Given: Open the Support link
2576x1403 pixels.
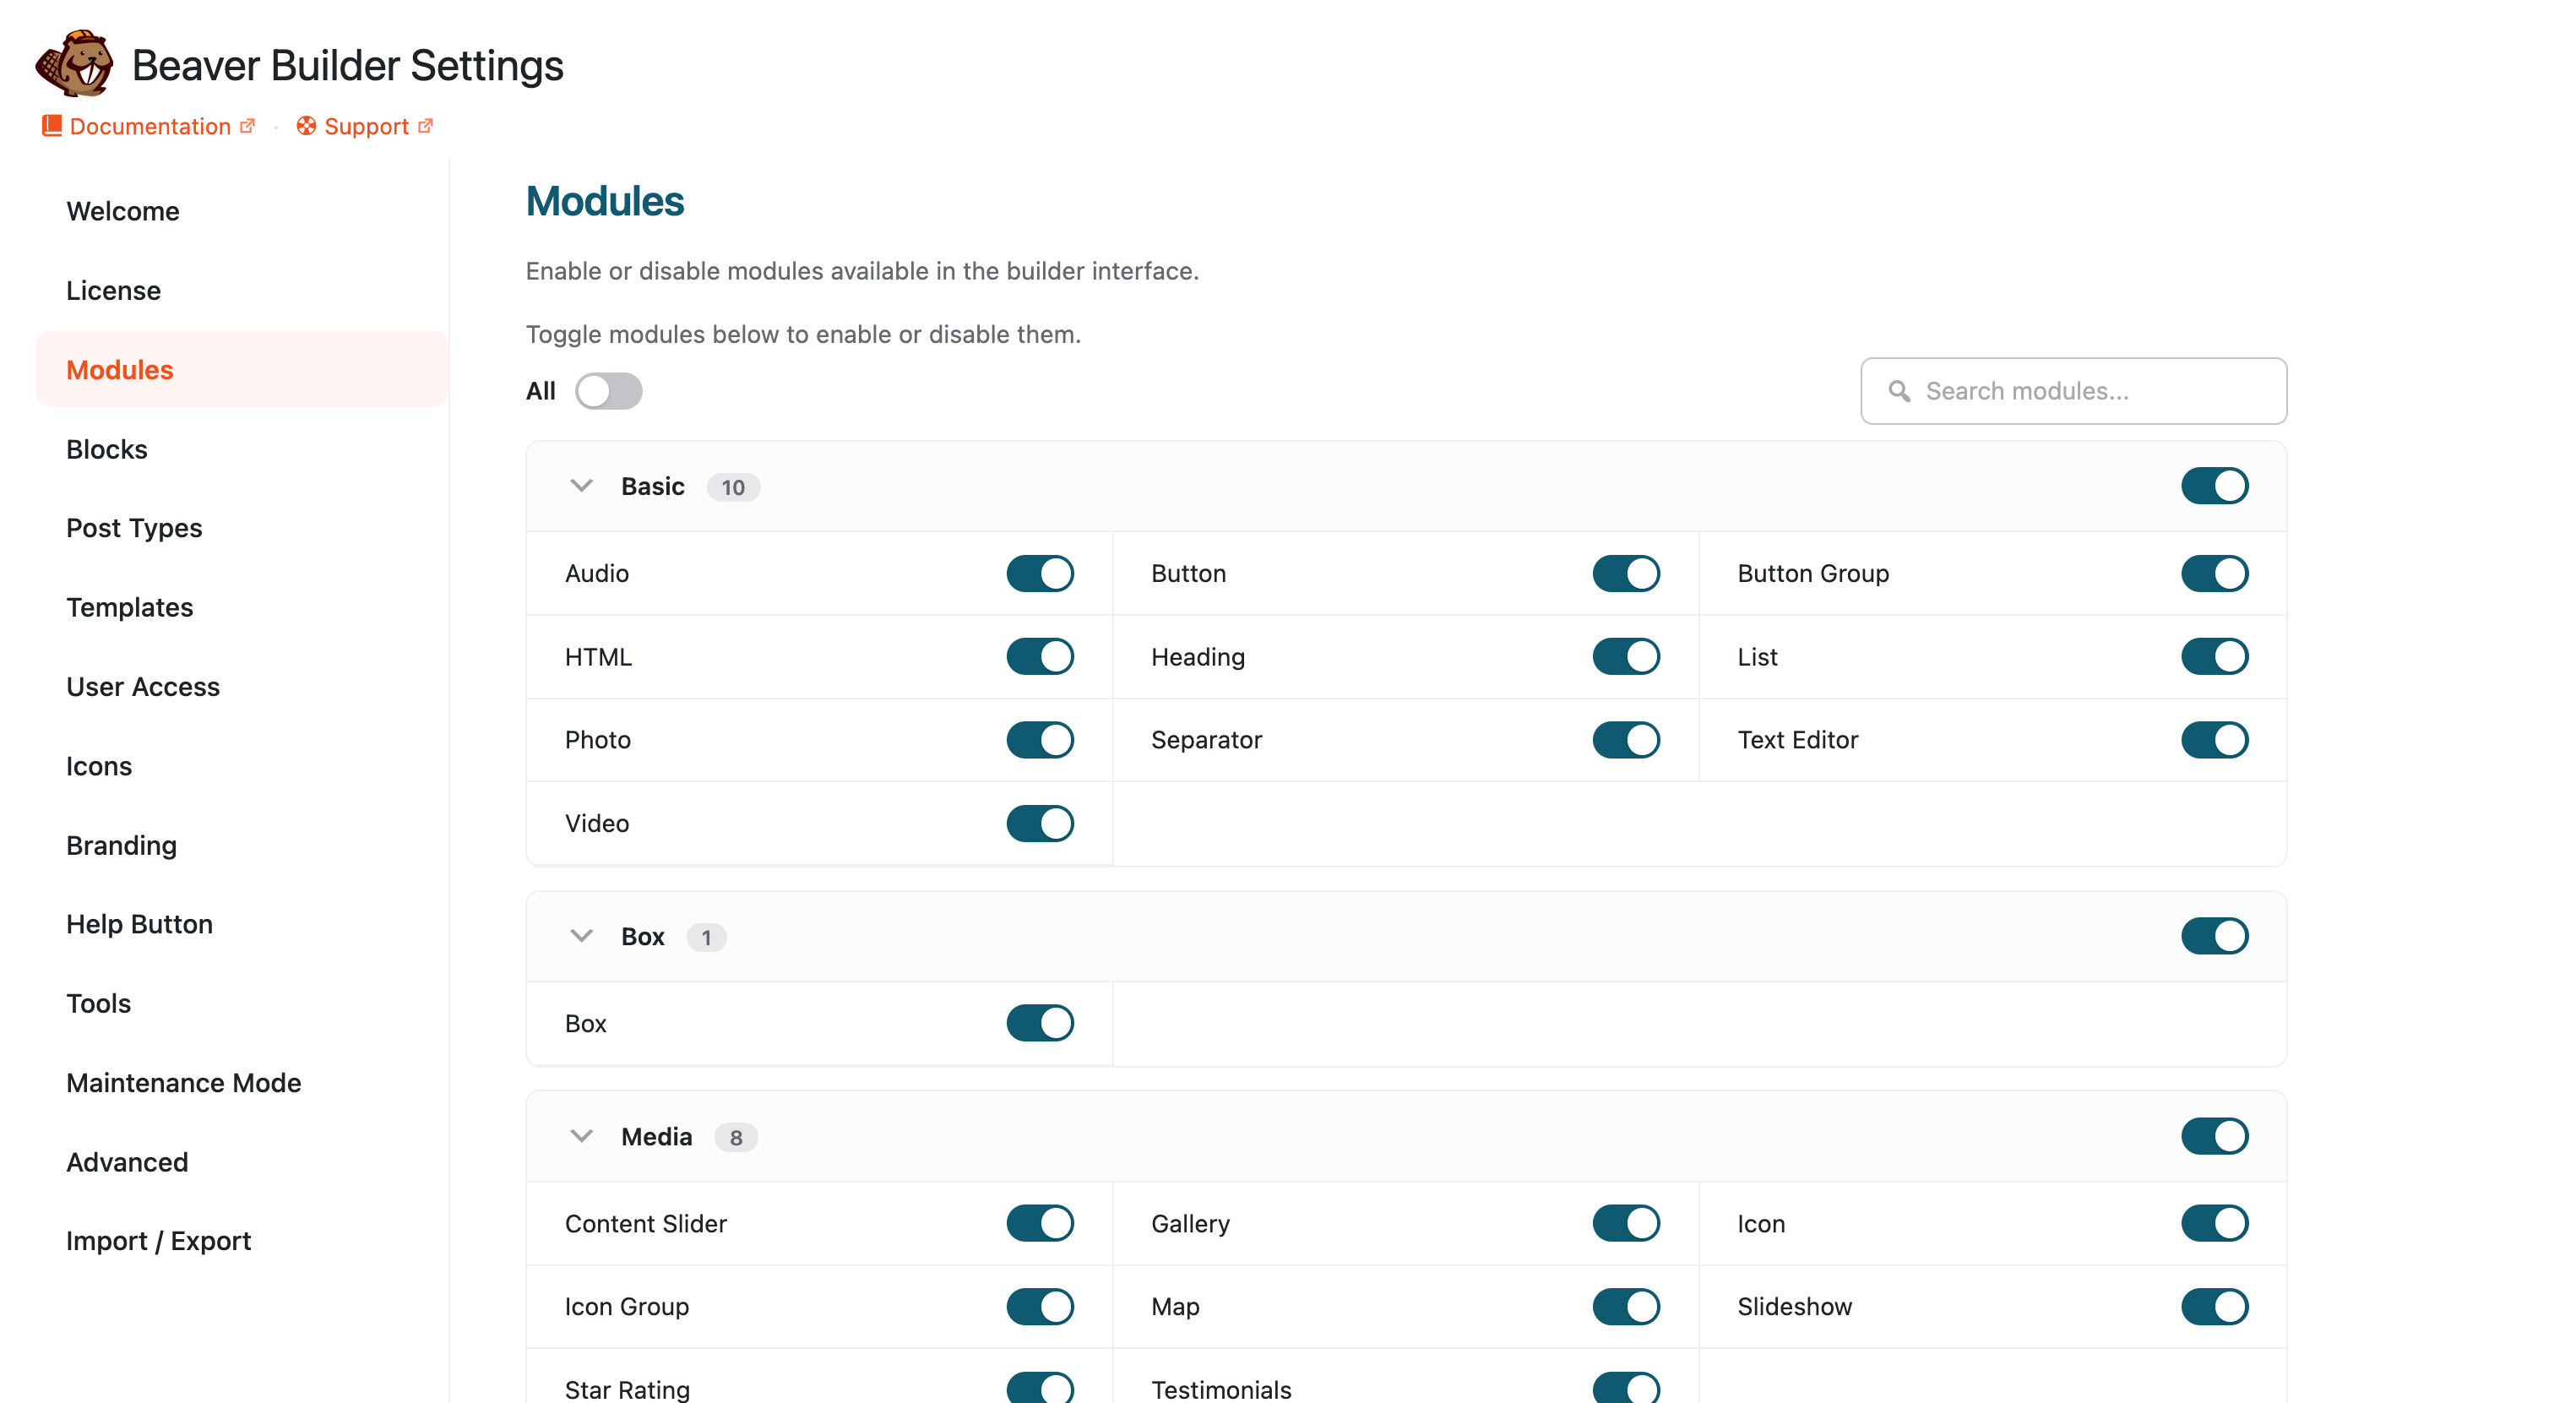Looking at the screenshot, I should pyautogui.click(x=366, y=126).
